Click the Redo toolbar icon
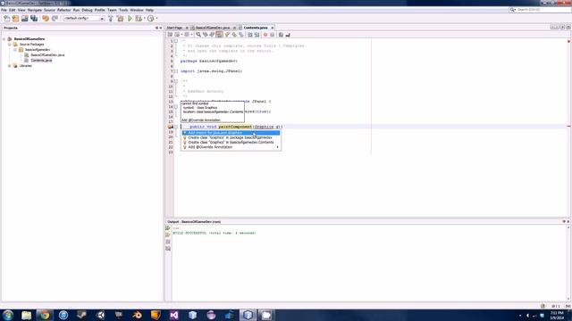Image resolution: width=572 pixels, height=321 pixels. pyautogui.click(x=55, y=18)
